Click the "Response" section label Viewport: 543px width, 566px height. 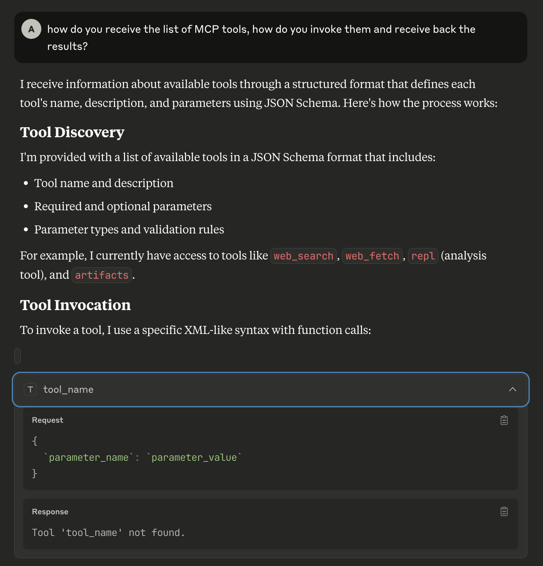(x=50, y=512)
